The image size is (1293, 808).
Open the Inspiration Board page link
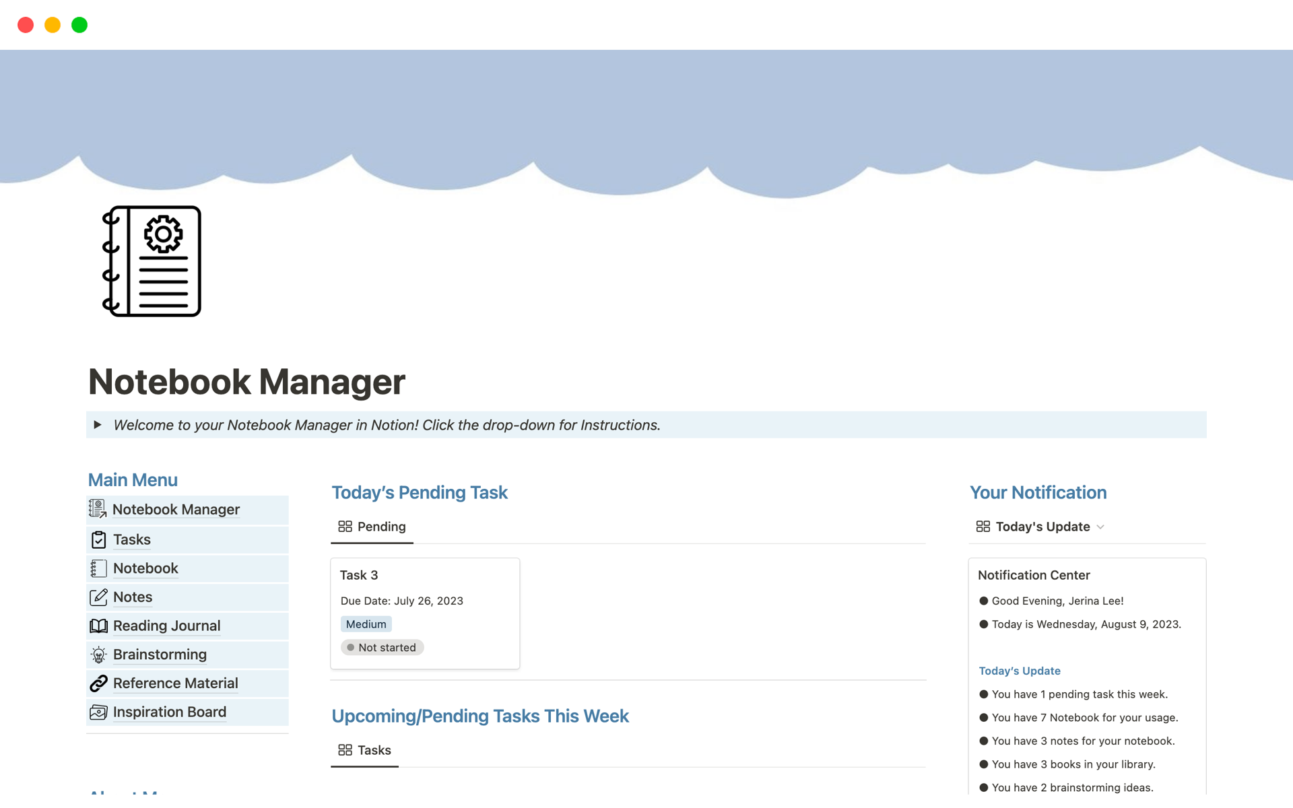[169, 712]
